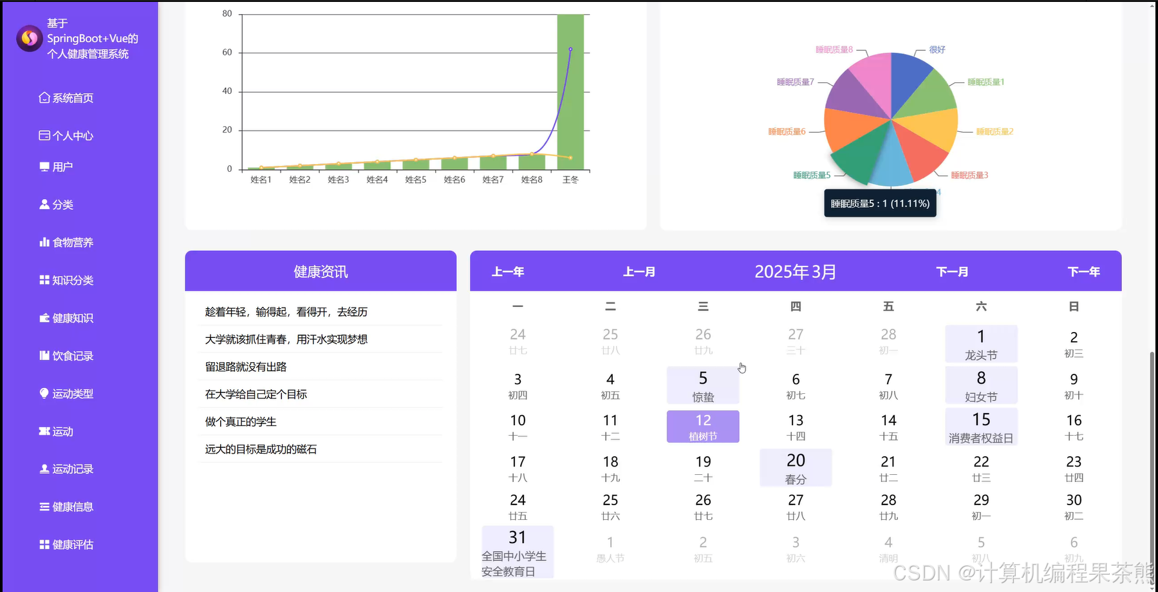Click the 姓名8 axis label
The width and height of the screenshot is (1158, 592).
(532, 180)
